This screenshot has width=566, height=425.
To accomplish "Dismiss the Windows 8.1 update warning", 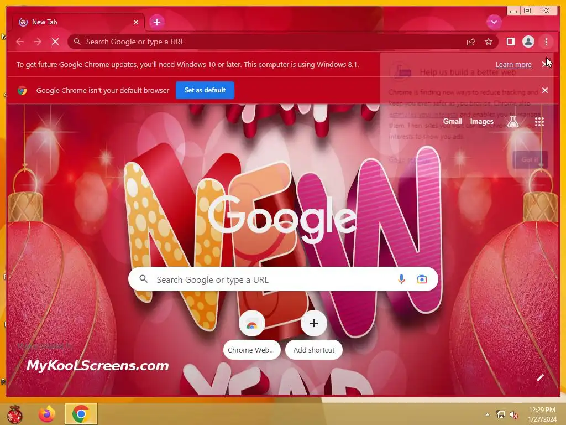I will point(544,65).
